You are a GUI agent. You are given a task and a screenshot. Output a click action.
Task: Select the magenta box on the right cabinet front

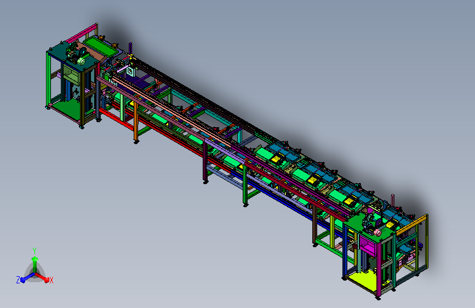coord(368,245)
